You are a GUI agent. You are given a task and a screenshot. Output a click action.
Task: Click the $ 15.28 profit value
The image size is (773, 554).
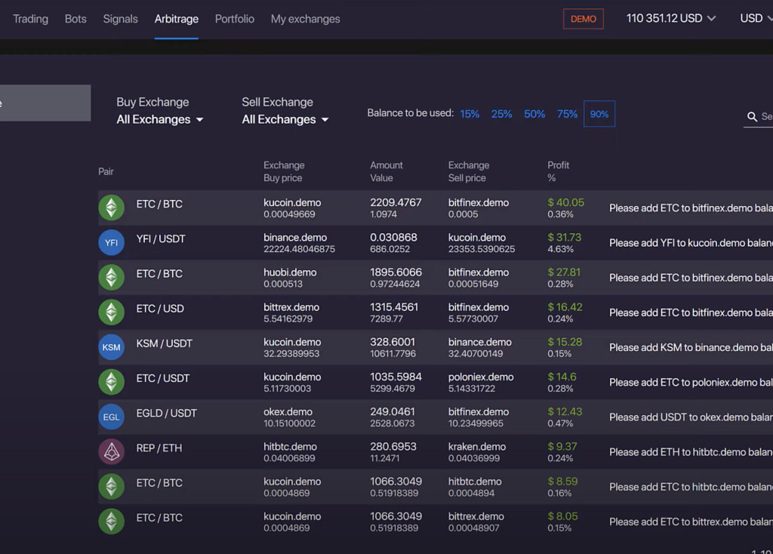coord(565,342)
